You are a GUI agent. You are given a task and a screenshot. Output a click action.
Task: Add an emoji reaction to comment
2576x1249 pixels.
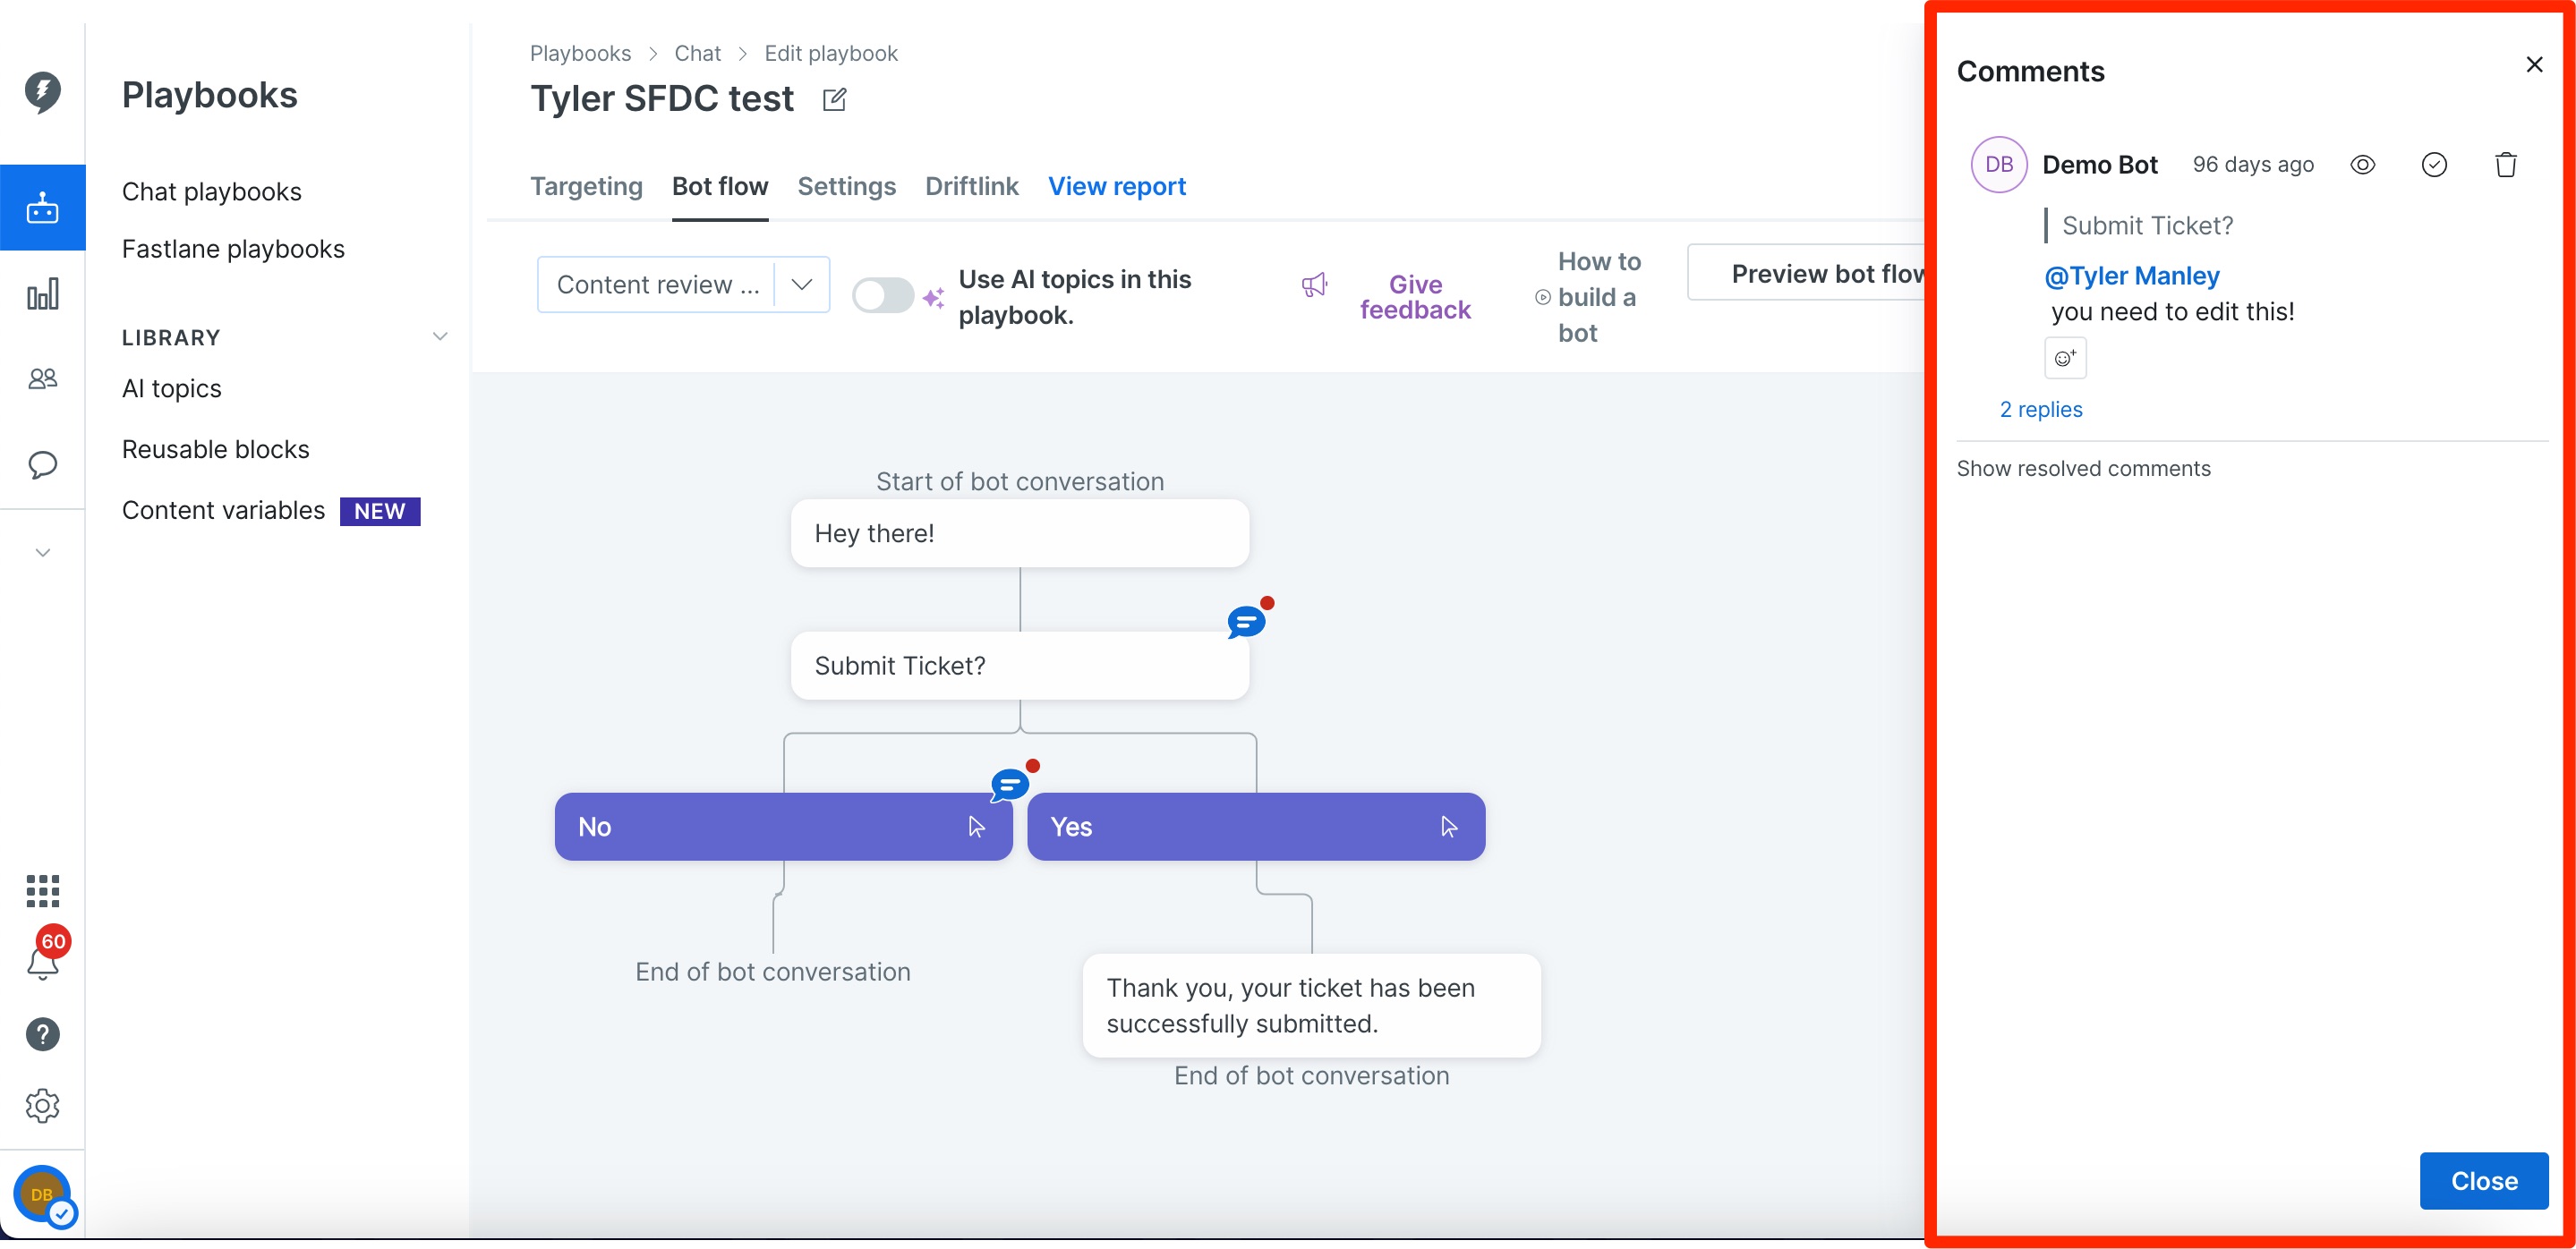(x=2065, y=358)
